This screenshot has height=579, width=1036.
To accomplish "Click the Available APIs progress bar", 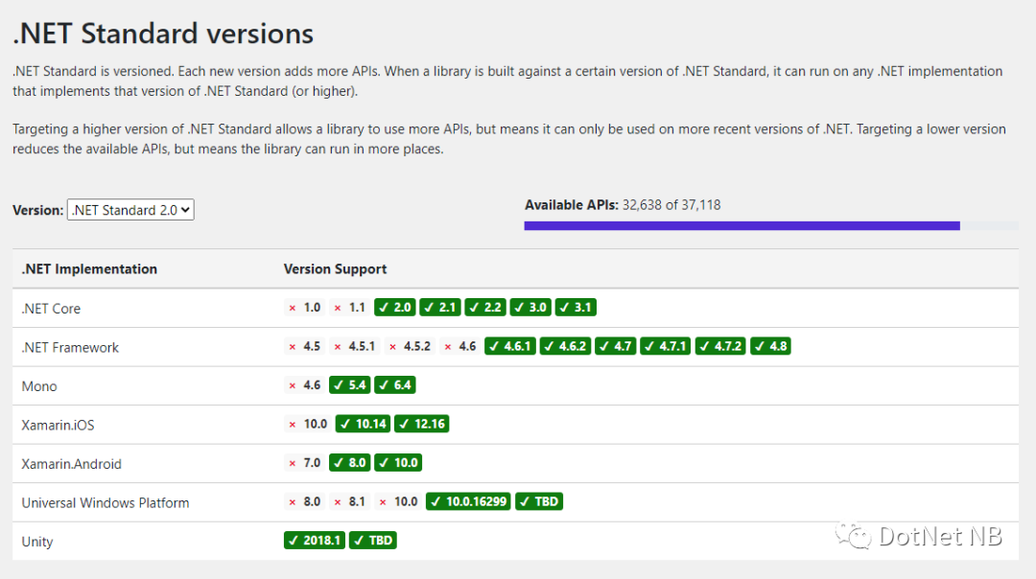I will 770,225.
